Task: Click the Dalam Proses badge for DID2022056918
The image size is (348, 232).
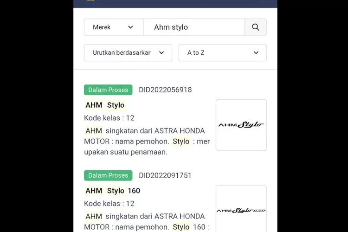Action: 108,90
